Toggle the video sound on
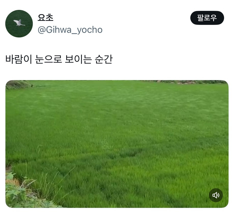Image resolution: width=234 pixels, height=215 pixels. 216,195
